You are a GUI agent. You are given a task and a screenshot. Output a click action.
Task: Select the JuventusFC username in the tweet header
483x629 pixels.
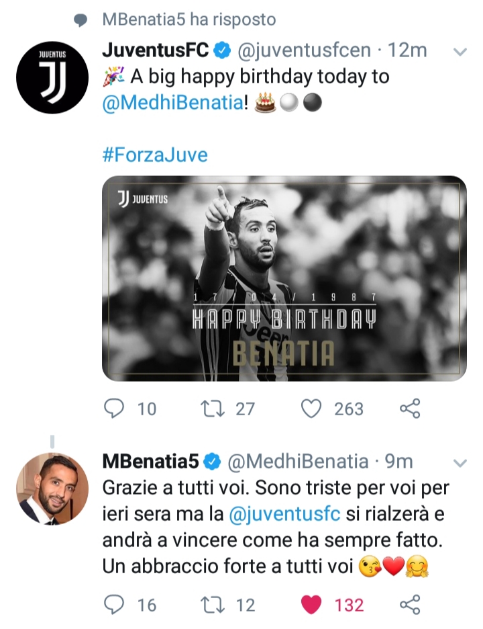pyautogui.click(x=154, y=49)
